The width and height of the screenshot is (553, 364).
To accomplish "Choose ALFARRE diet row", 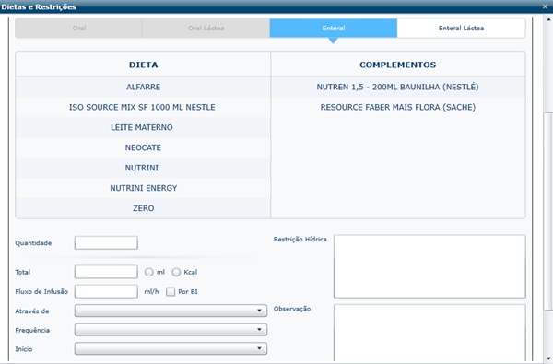I will [x=143, y=88].
